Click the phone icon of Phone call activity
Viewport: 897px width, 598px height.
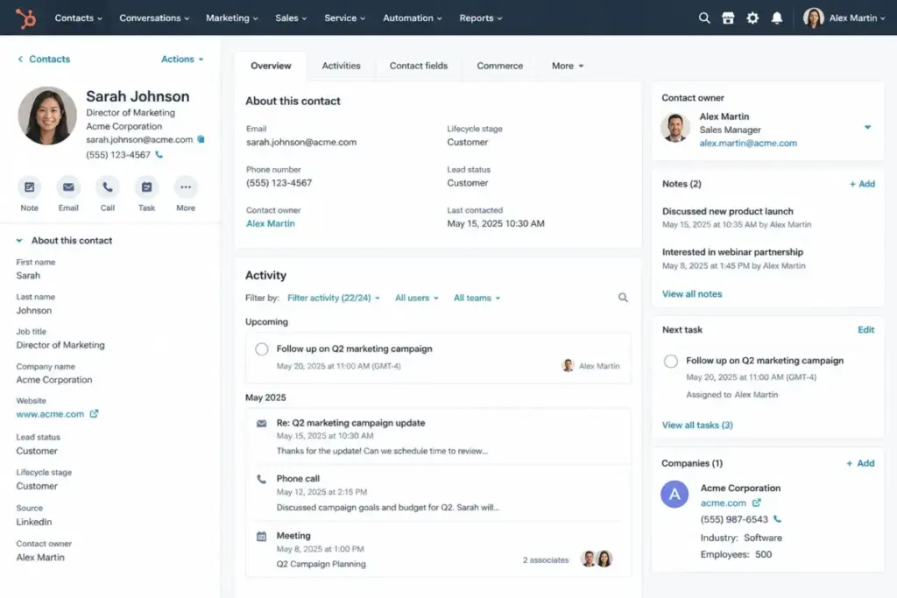[x=261, y=479]
